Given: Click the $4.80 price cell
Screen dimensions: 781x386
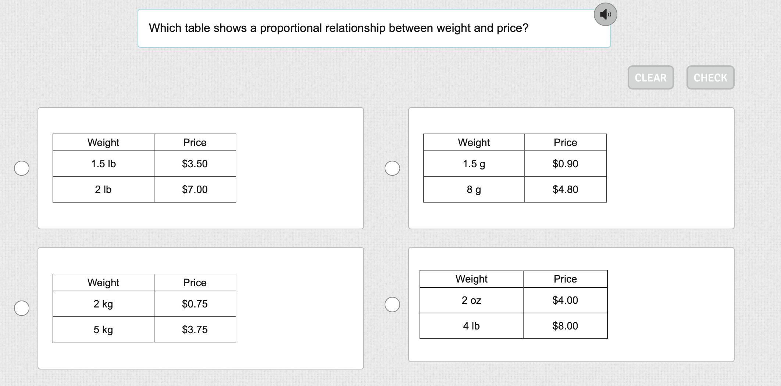Looking at the screenshot, I should [565, 189].
